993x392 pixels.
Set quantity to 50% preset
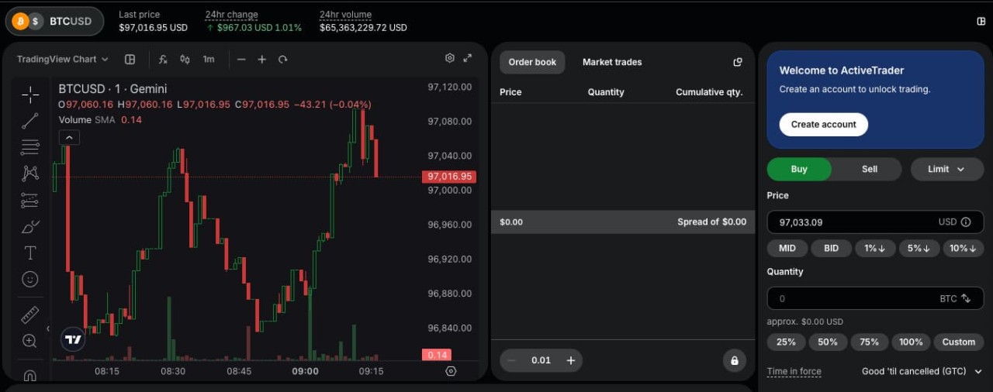coord(827,342)
